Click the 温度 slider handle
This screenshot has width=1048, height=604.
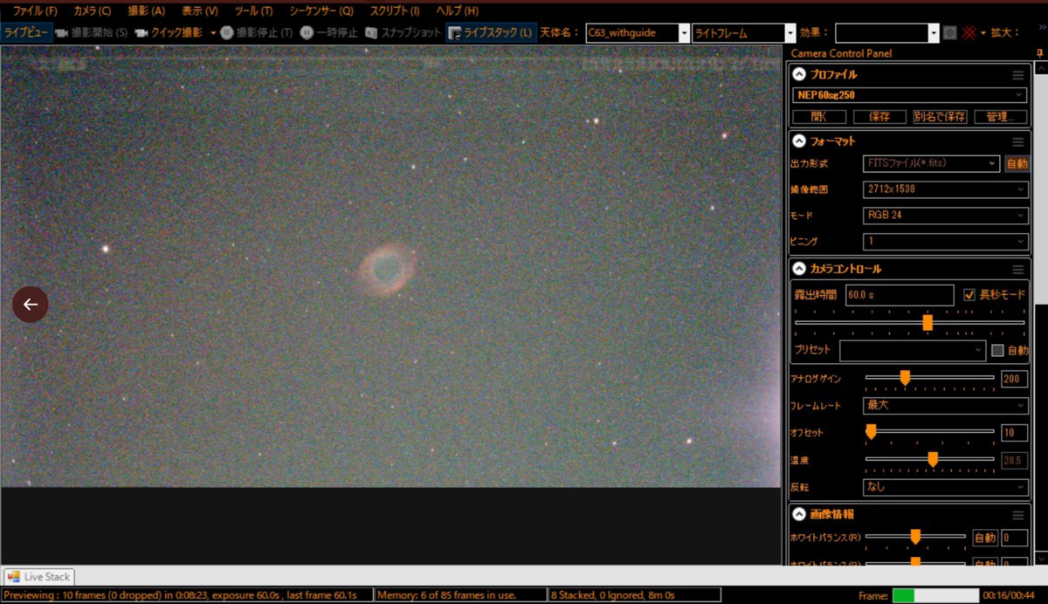(933, 459)
